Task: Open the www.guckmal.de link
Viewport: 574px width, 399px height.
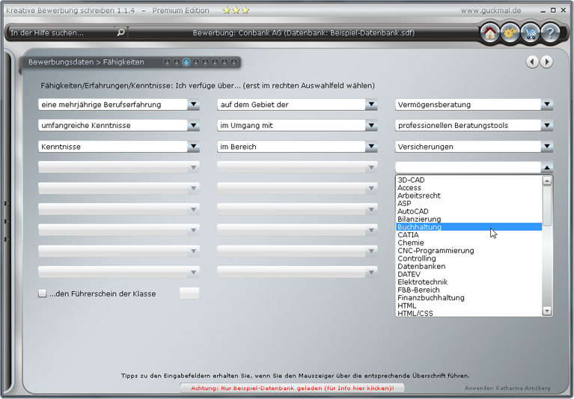Action: [x=491, y=10]
